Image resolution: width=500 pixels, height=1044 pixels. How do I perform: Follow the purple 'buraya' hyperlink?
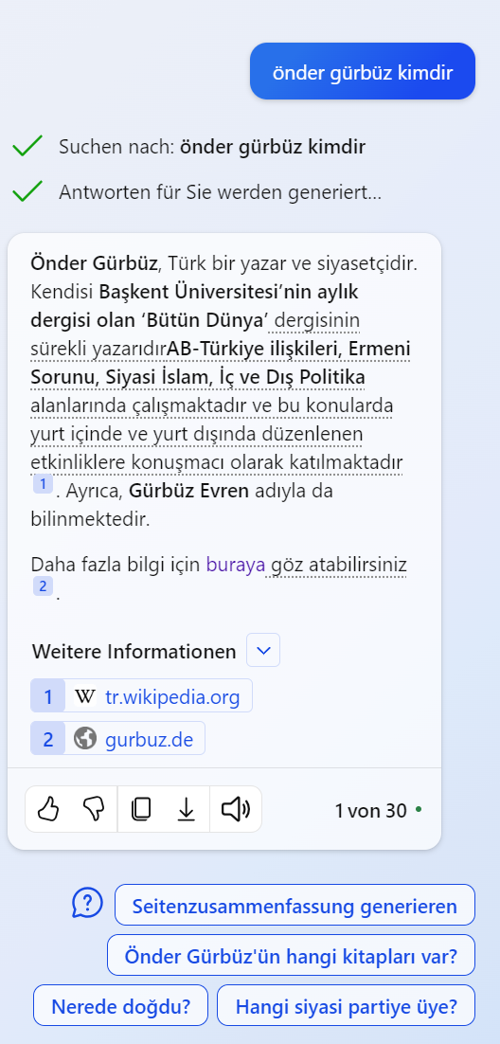236,565
